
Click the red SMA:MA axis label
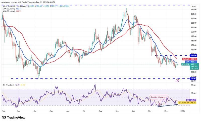[x=193, y=58]
